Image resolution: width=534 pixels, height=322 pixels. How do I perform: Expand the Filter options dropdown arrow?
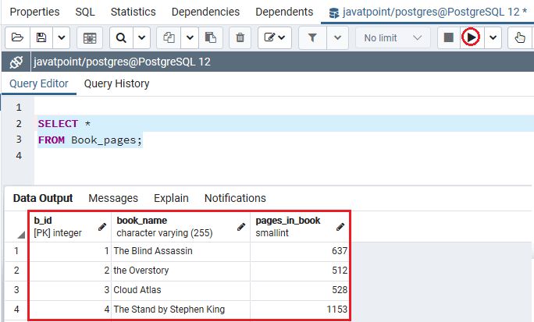pyautogui.click(x=337, y=37)
